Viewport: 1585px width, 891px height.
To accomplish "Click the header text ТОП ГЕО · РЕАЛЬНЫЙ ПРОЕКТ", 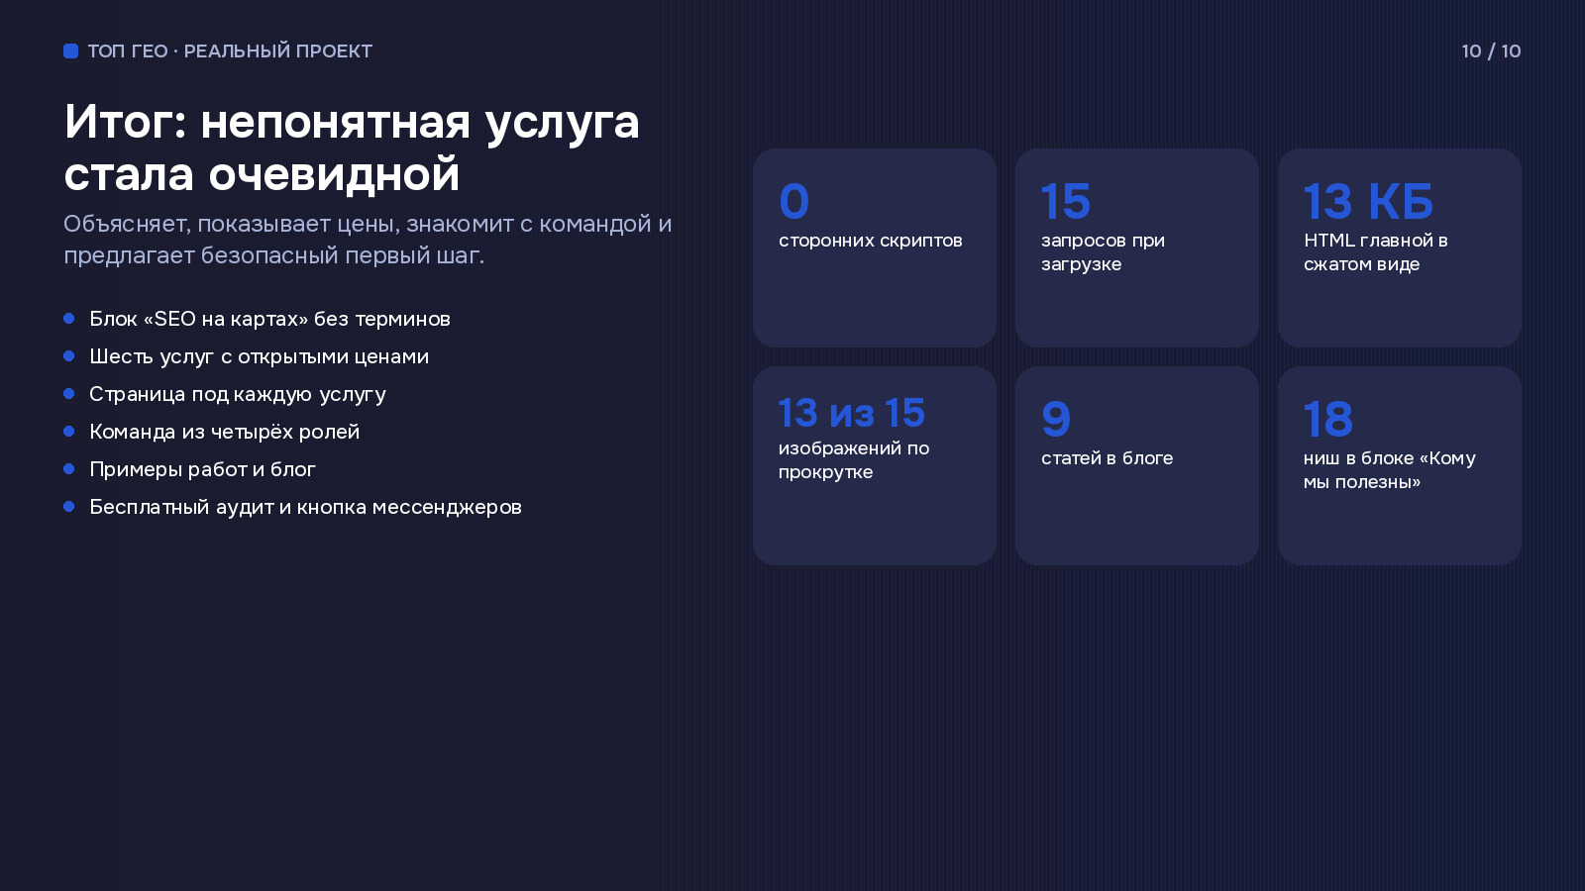I will tap(230, 50).
